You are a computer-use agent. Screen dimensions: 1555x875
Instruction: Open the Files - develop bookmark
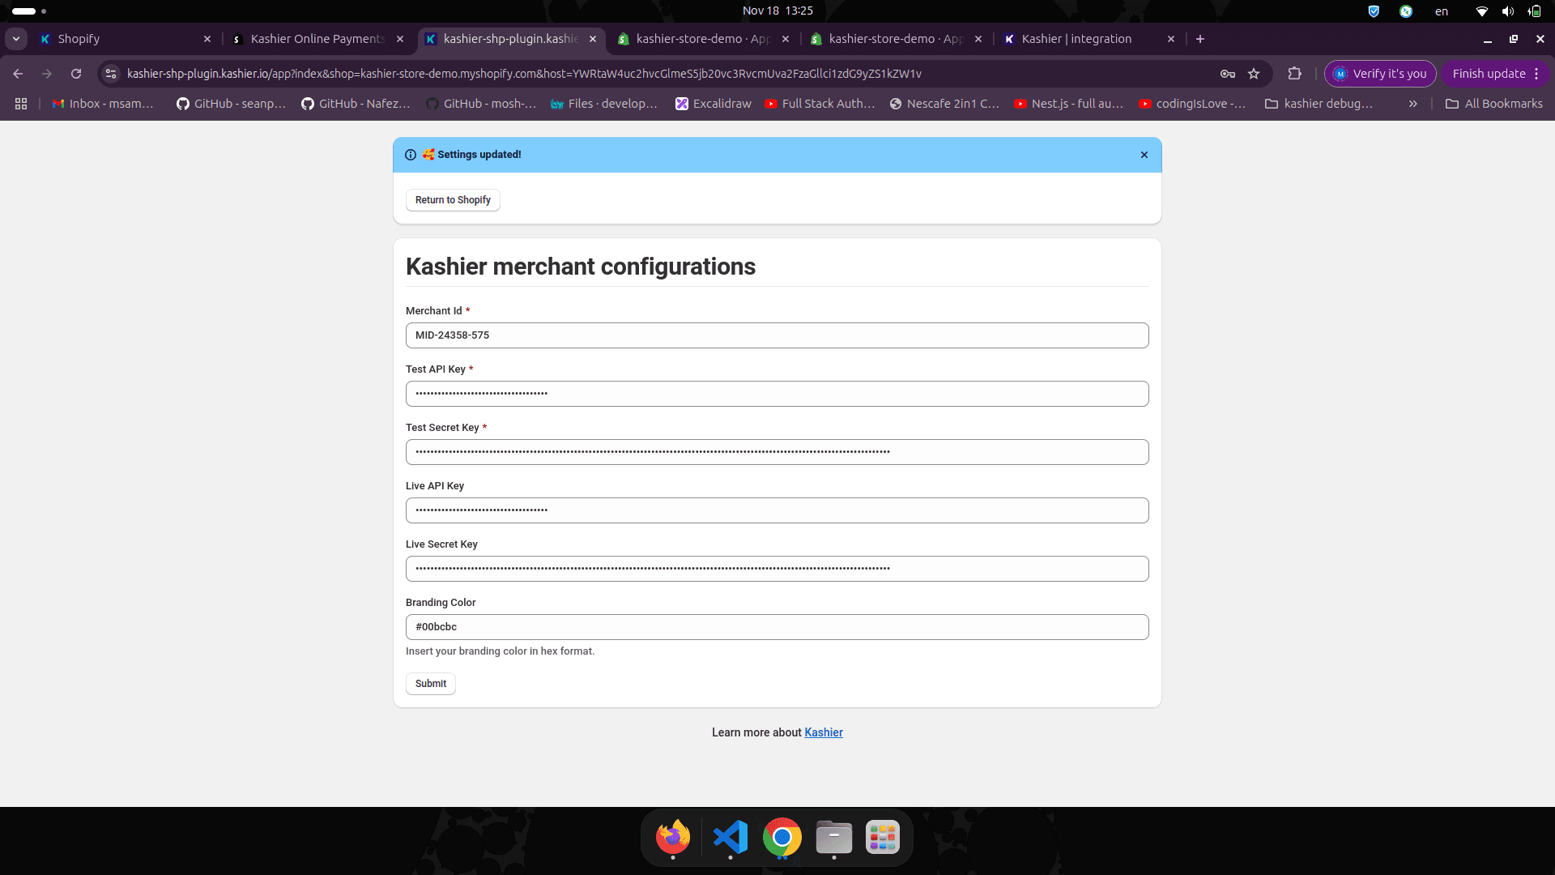(604, 104)
